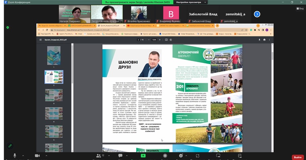306x160 pixels.
Task: Click the browser forward arrow
Action: click(43, 30)
